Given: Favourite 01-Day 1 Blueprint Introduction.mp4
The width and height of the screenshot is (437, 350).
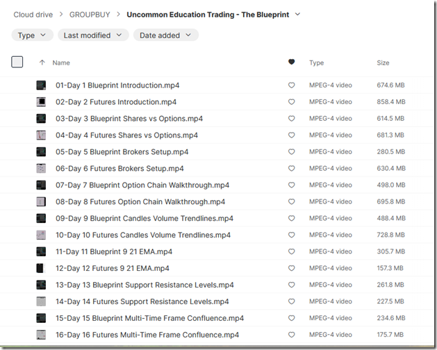Looking at the screenshot, I should click(x=292, y=85).
